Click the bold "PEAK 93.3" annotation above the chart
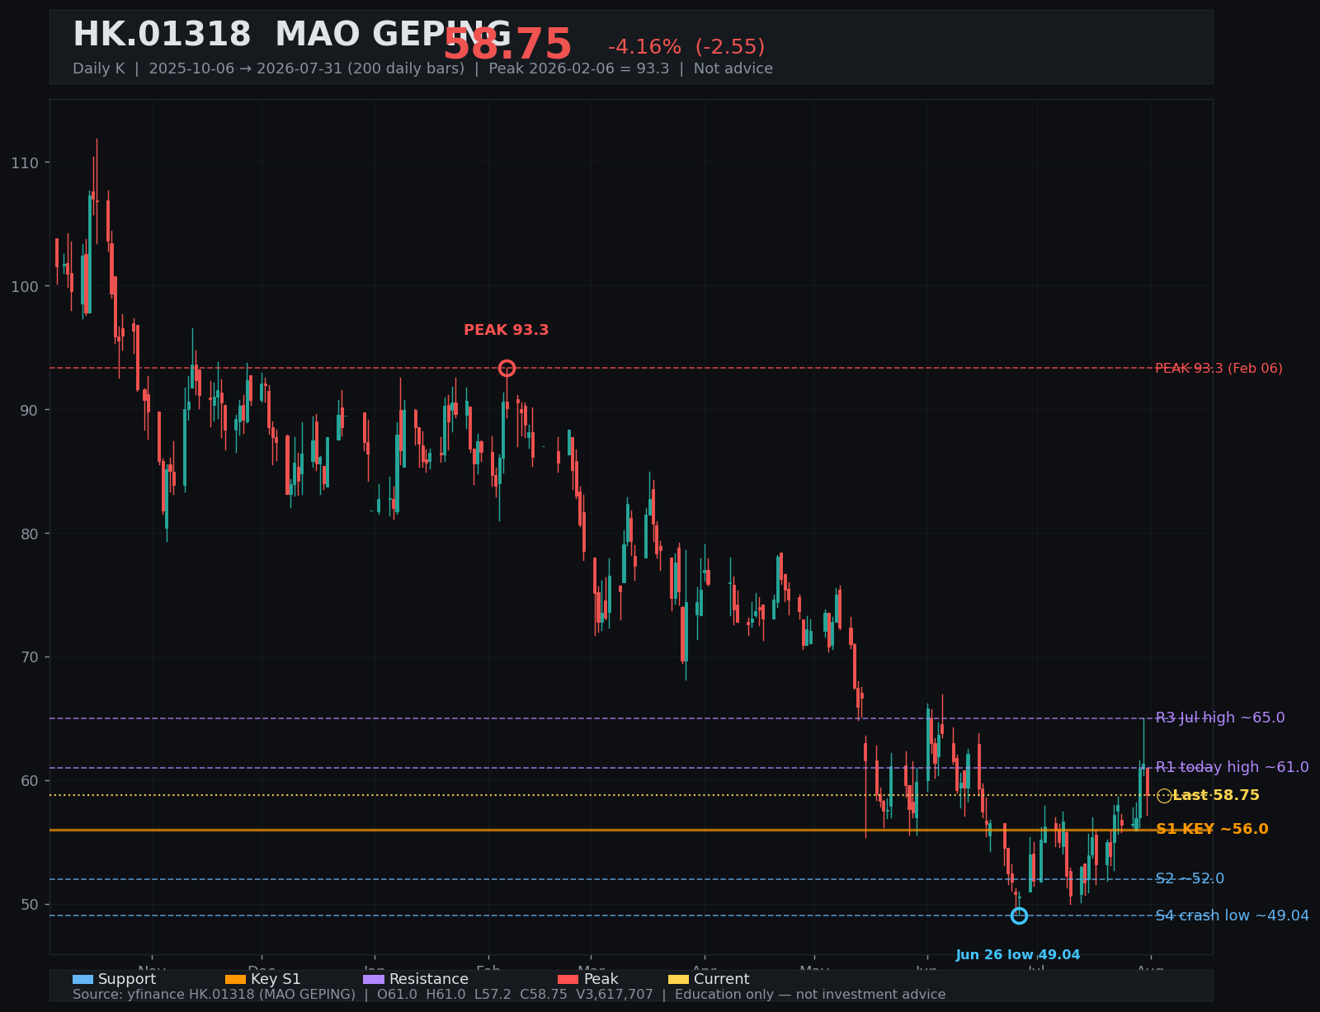 507,330
